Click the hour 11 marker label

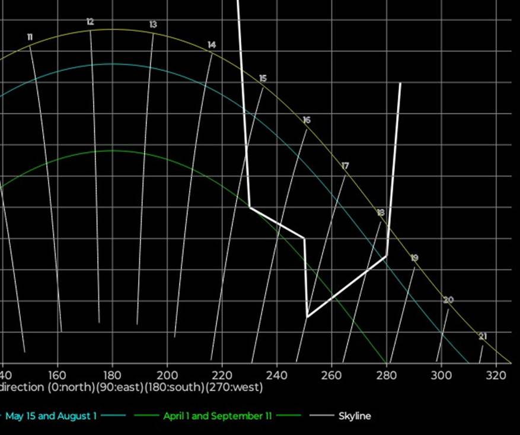[x=30, y=37]
